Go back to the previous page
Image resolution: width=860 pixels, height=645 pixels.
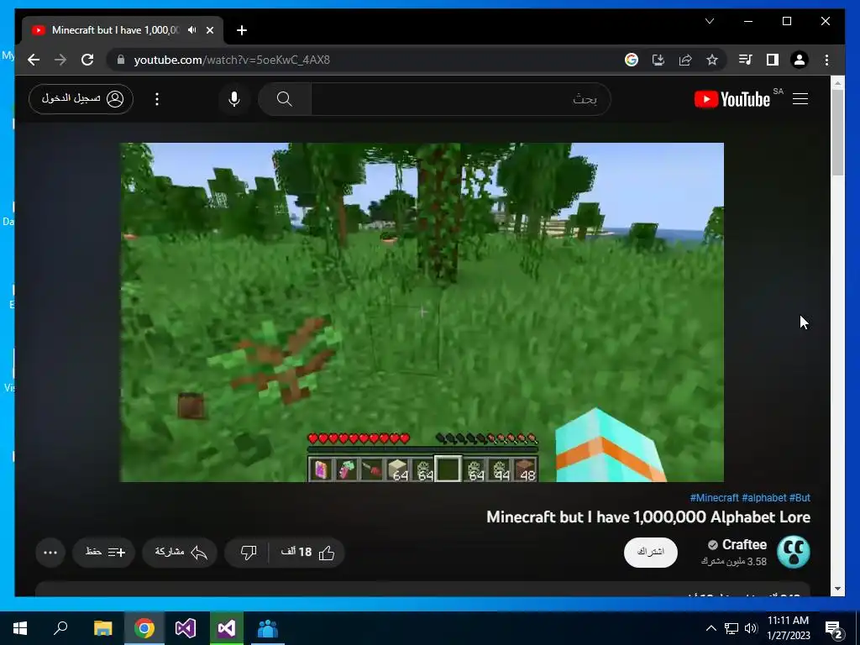click(34, 60)
